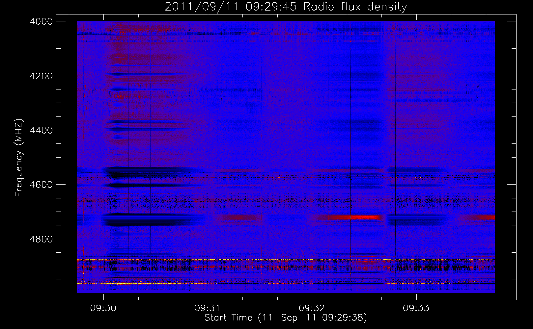Click the 09:33 time axis label
The height and width of the screenshot is (329, 533).
coord(416,308)
